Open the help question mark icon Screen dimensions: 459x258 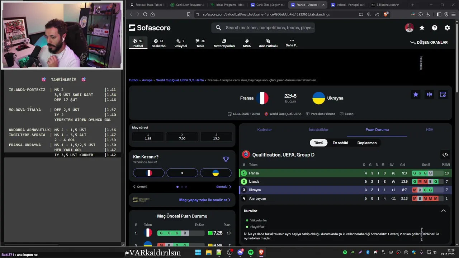pyautogui.click(x=435, y=28)
